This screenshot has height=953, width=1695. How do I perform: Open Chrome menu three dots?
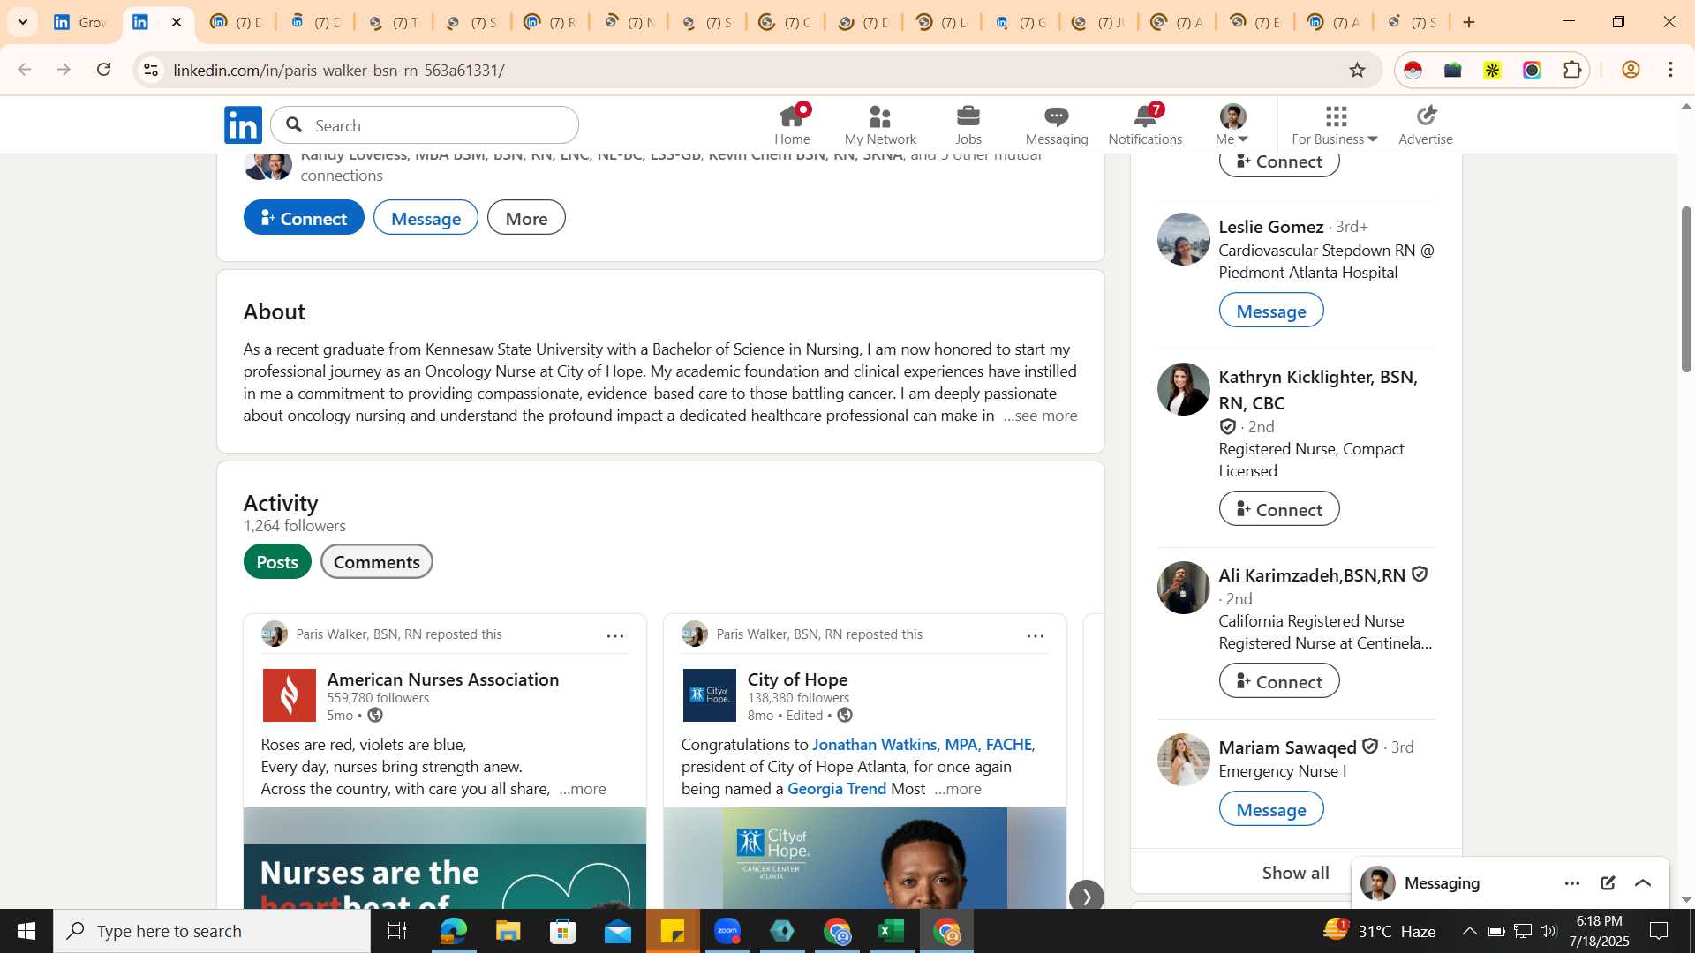click(1670, 70)
